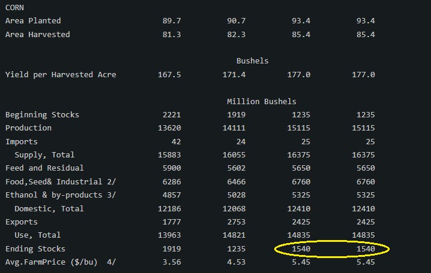431x273 pixels.
Task: Click the Use, Total value 13963
Action: 169,235
